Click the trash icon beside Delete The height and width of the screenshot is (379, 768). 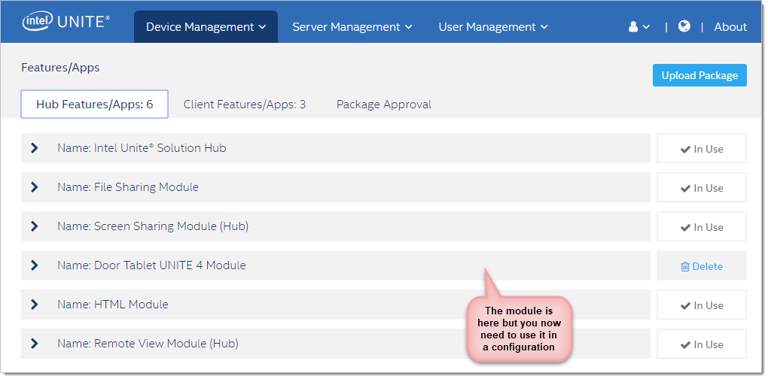tap(685, 266)
